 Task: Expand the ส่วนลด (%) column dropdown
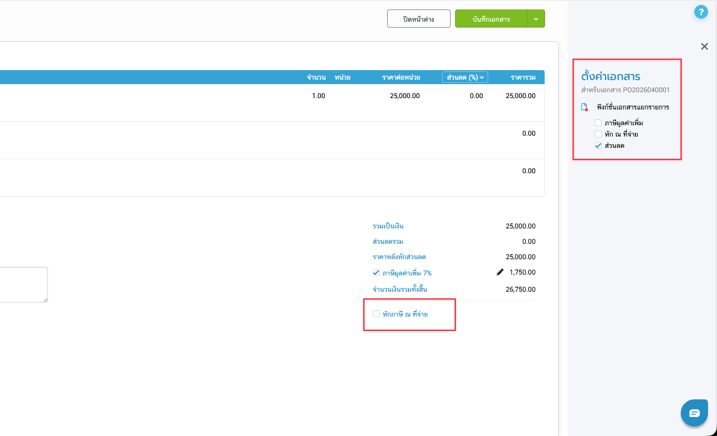465,77
